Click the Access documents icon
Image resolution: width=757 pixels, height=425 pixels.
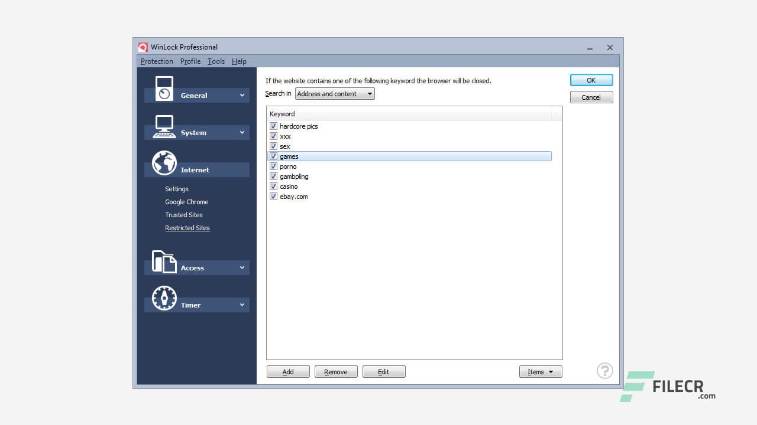tap(164, 261)
